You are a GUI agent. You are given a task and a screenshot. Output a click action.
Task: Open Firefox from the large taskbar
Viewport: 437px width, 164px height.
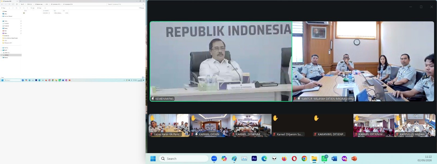(284, 159)
